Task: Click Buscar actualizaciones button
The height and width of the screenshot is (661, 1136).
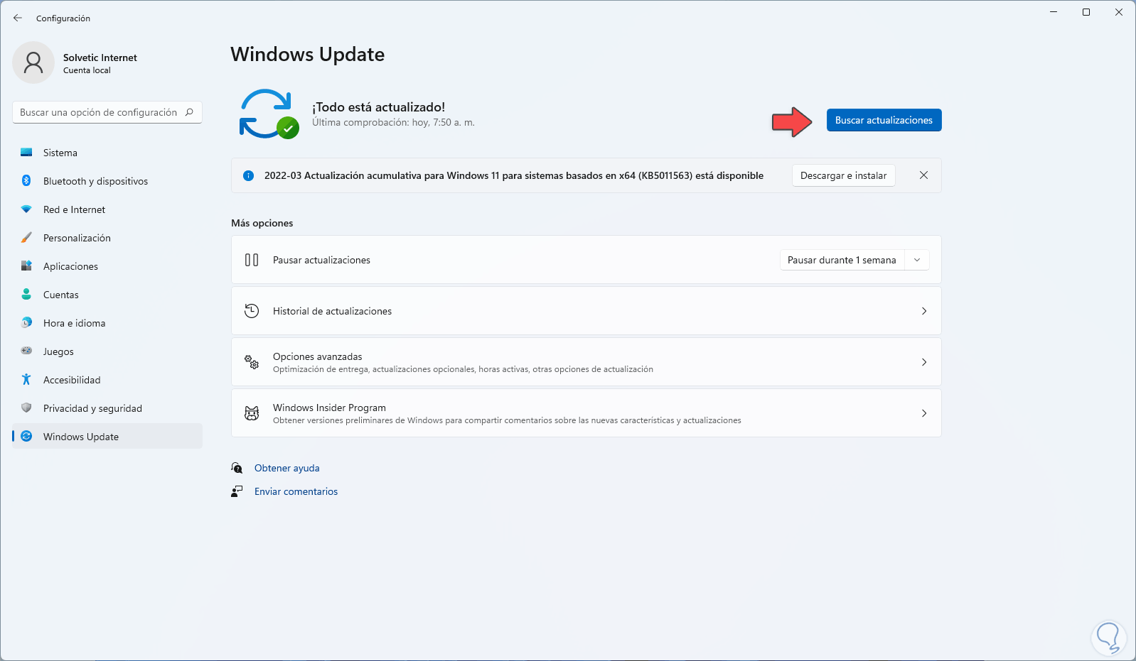Action: tap(884, 120)
